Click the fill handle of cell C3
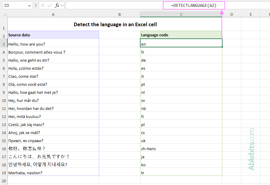This screenshot has width=270, height=185. tap(222, 47)
